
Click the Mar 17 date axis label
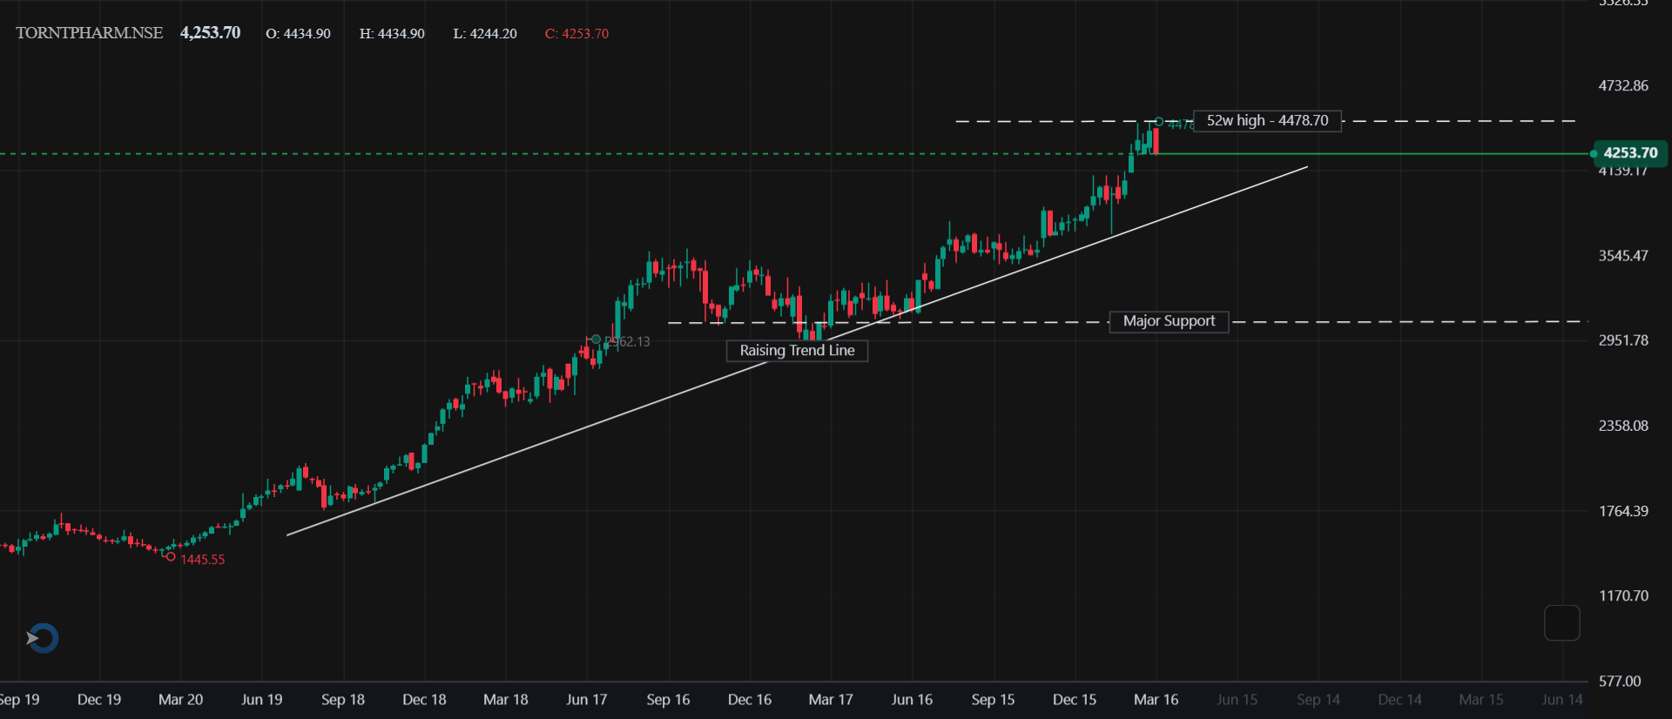click(x=831, y=700)
